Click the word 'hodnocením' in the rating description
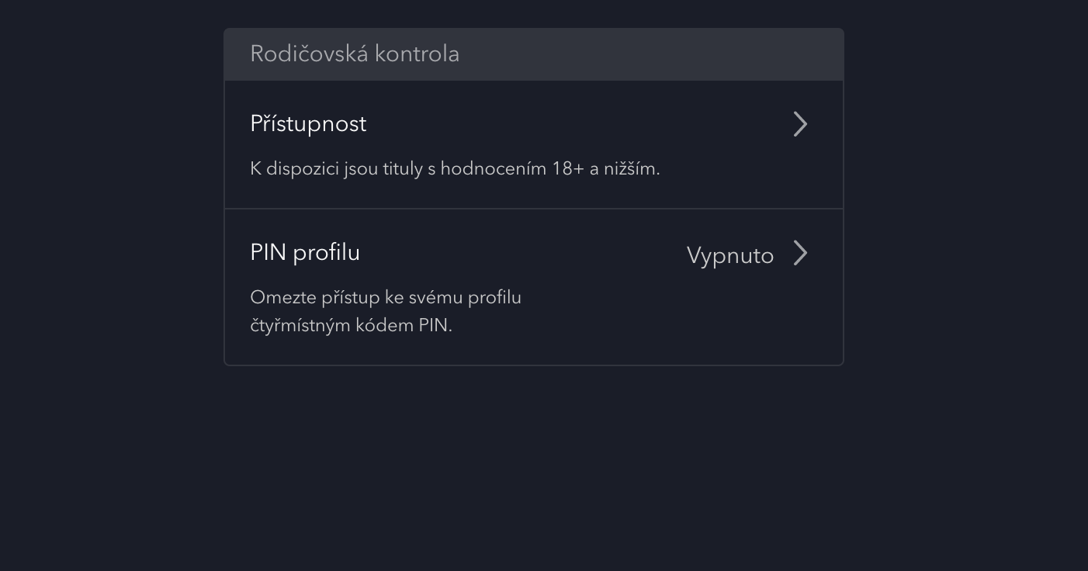This screenshot has height=571, width=1088. point(493,168)
